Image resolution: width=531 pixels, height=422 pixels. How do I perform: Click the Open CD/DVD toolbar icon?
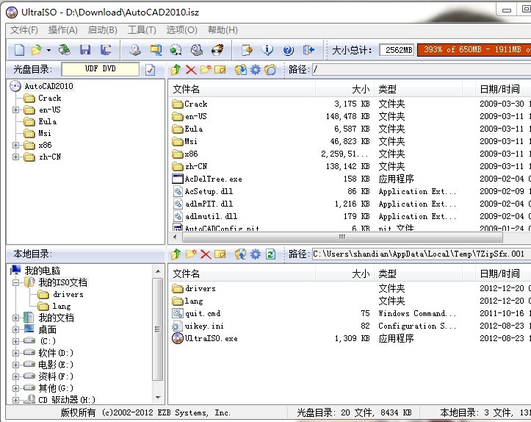click(65, 50)
